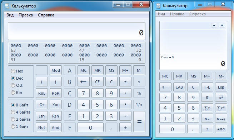Select the 8 байт word size
The width and height of the screenshot is (234, 140).
click(20, 105)
